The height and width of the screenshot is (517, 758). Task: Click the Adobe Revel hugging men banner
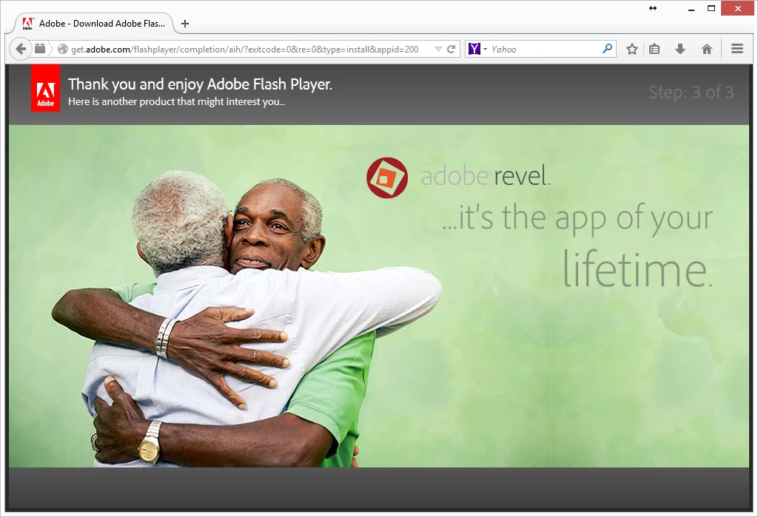(378, 296)
